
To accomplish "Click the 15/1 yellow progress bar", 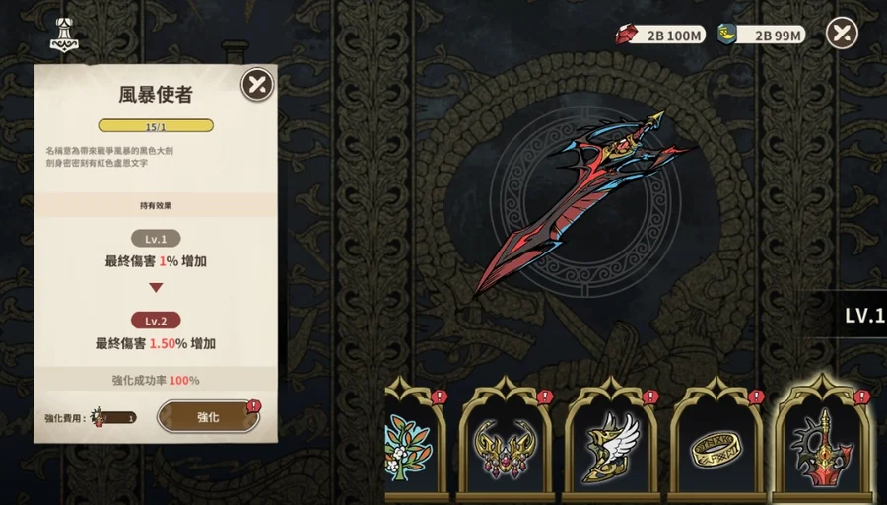I will [x=156, y=125].
